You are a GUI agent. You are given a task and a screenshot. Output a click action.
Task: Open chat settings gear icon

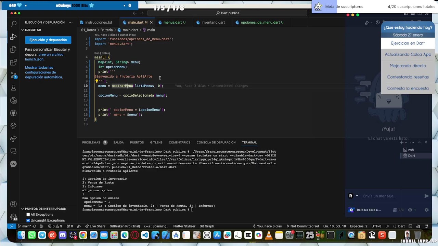pyautogui.click(x=426, y=210)
